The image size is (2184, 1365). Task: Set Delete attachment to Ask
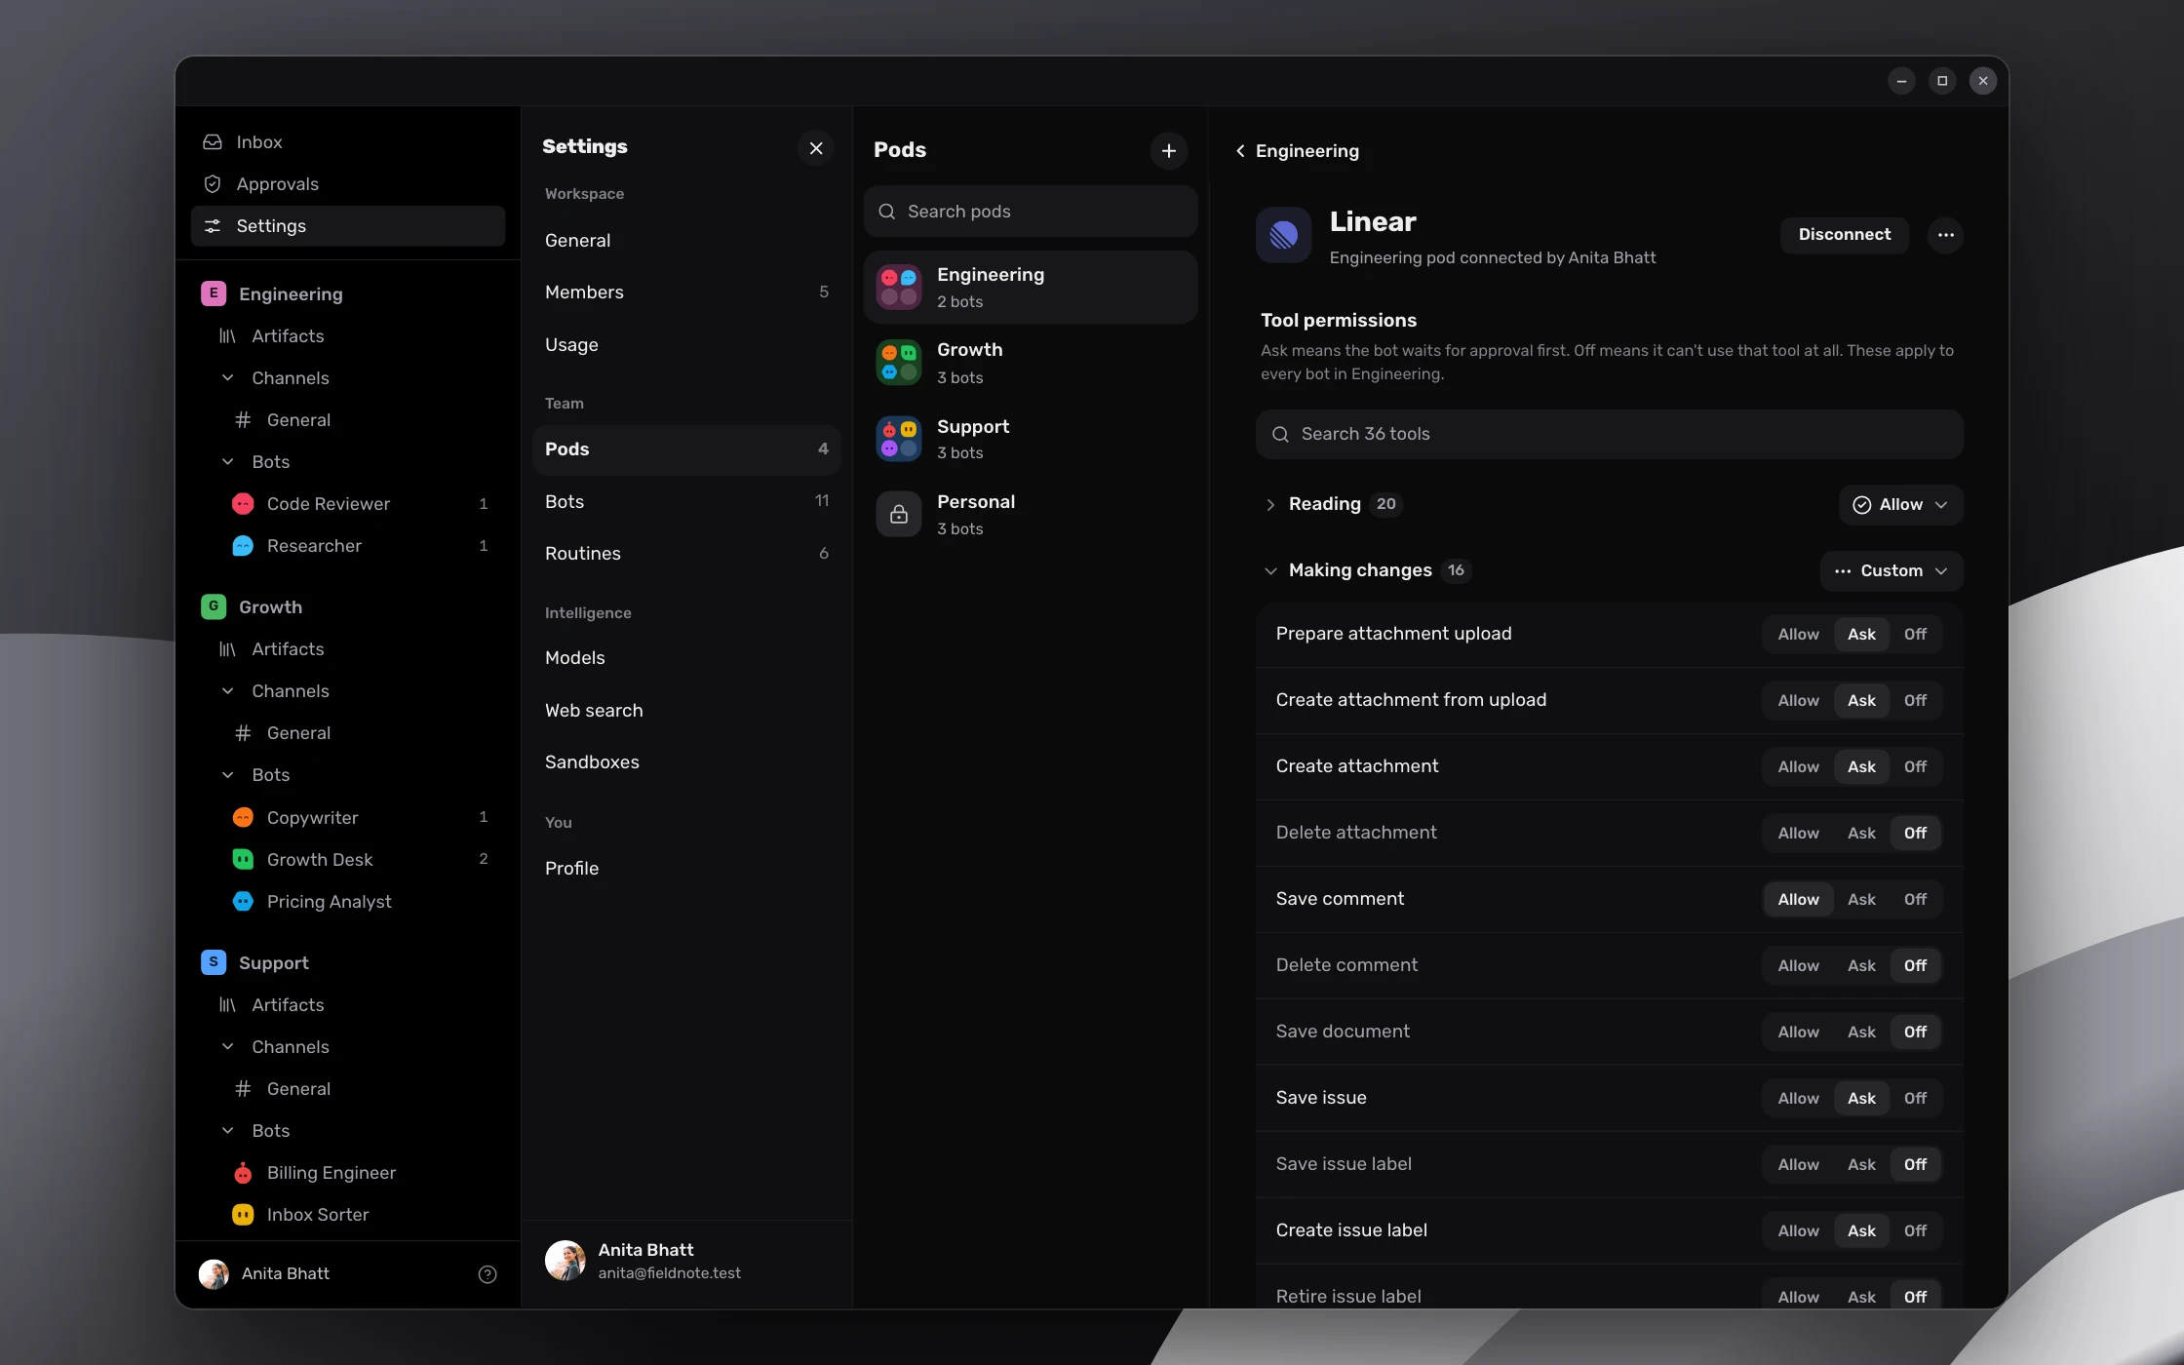[1861, 834]
